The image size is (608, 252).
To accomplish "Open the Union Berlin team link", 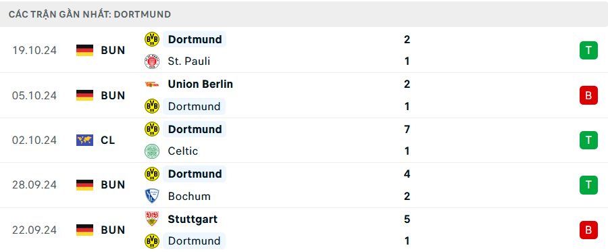I will 201,84.
